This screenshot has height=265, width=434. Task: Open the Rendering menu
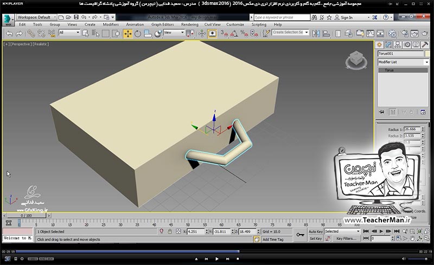pos(189,24)
